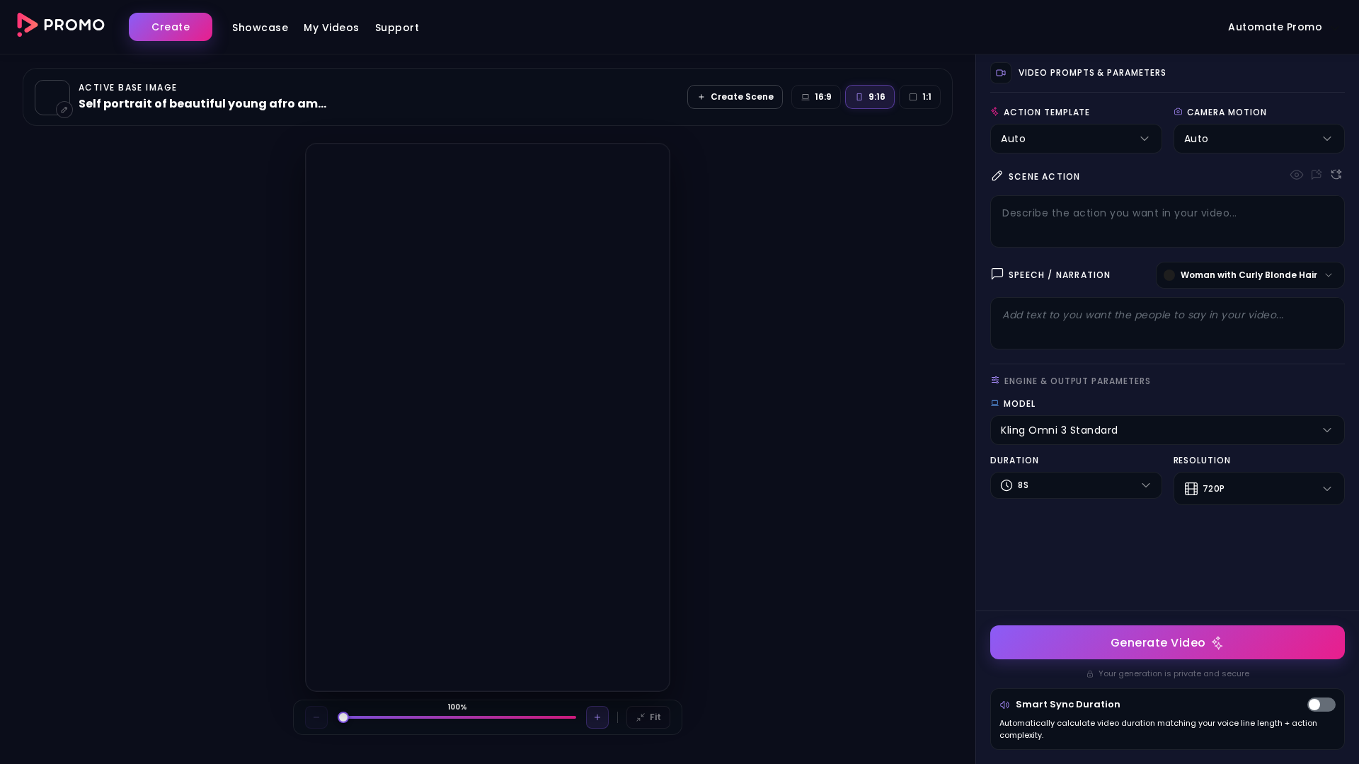Click the Scene Action description field
Screen dimensions: 1359x764
(1167, 221)
